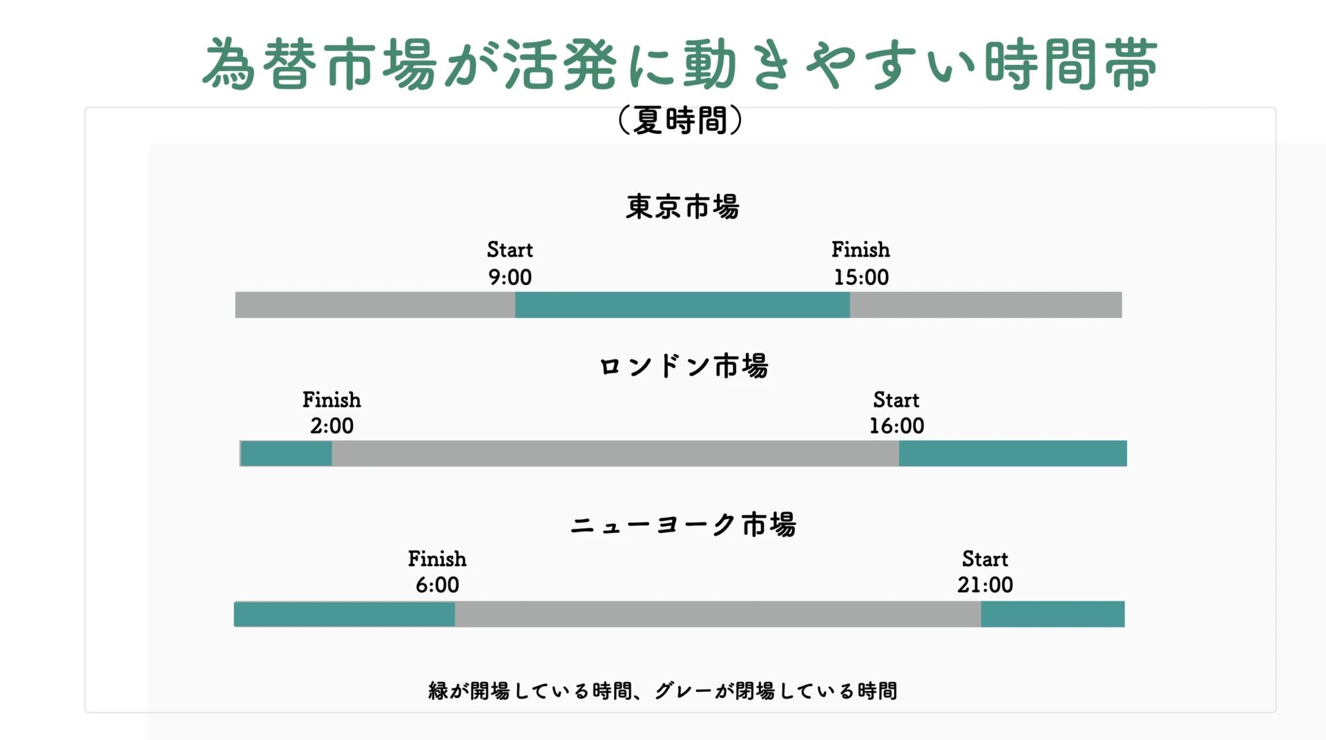The height and width of the screenshot is (740, 1326).
Task: Click gray segment after Tokyo 15:00 finish
Action: [x=986, y=304]
